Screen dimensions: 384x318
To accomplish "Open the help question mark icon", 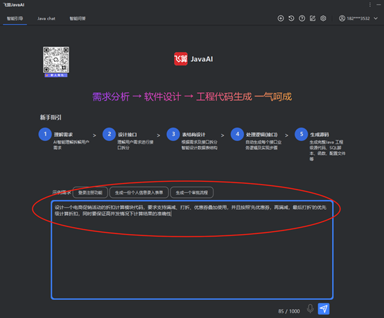I will (302, 19).
